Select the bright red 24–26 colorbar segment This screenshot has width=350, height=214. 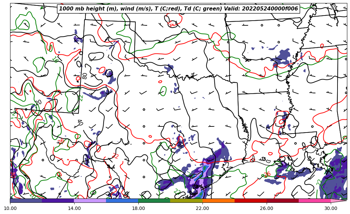[250, 200]
